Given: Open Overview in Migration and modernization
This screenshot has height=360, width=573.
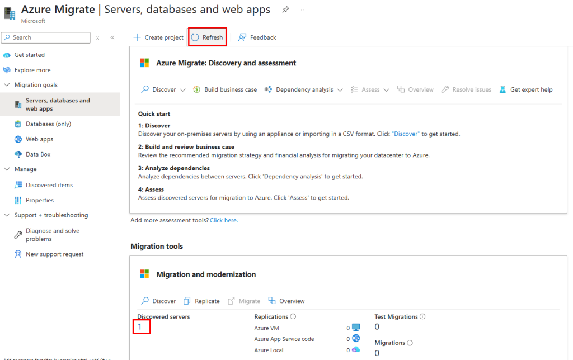Looking at the screenshot, I should pos(286,301).
